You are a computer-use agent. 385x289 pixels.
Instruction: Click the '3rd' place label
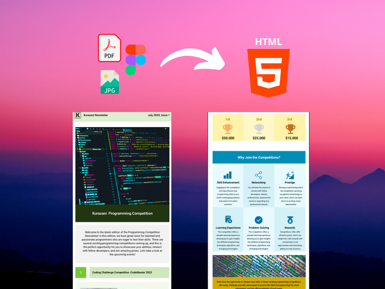[x=290, y=119]
